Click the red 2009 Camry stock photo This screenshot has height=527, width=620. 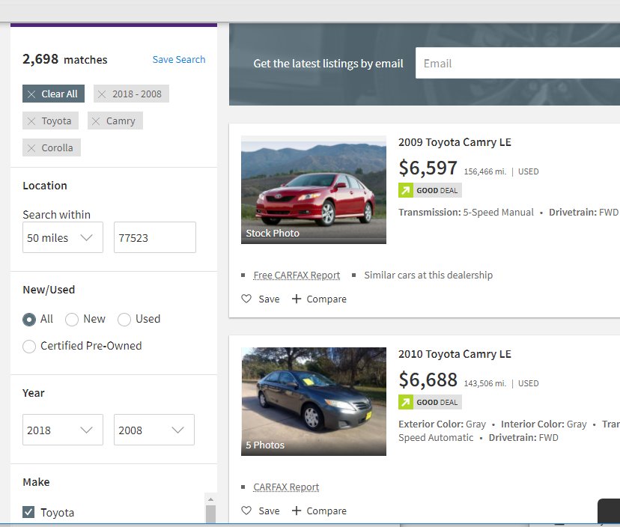point(314,190)
